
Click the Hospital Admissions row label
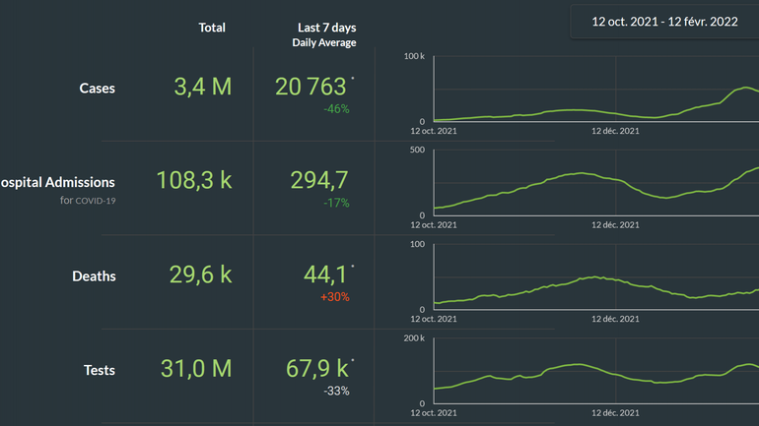pyautogui.click(x=57, y=182)
